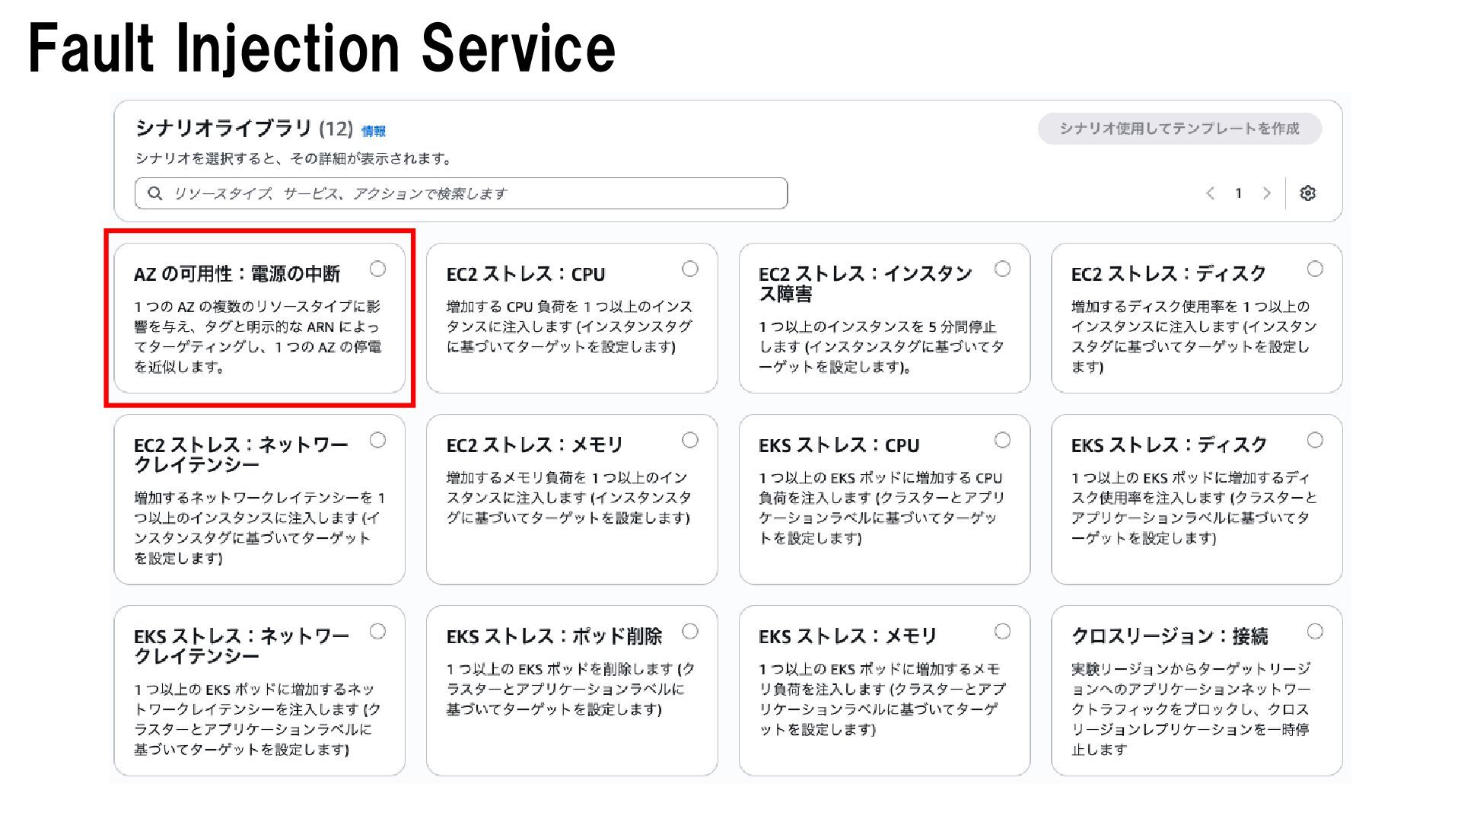Choose the EC2 ストレス ネットワークレイテンシー radio
This screenshot has width=1461, height=822.
pos(377,440)
